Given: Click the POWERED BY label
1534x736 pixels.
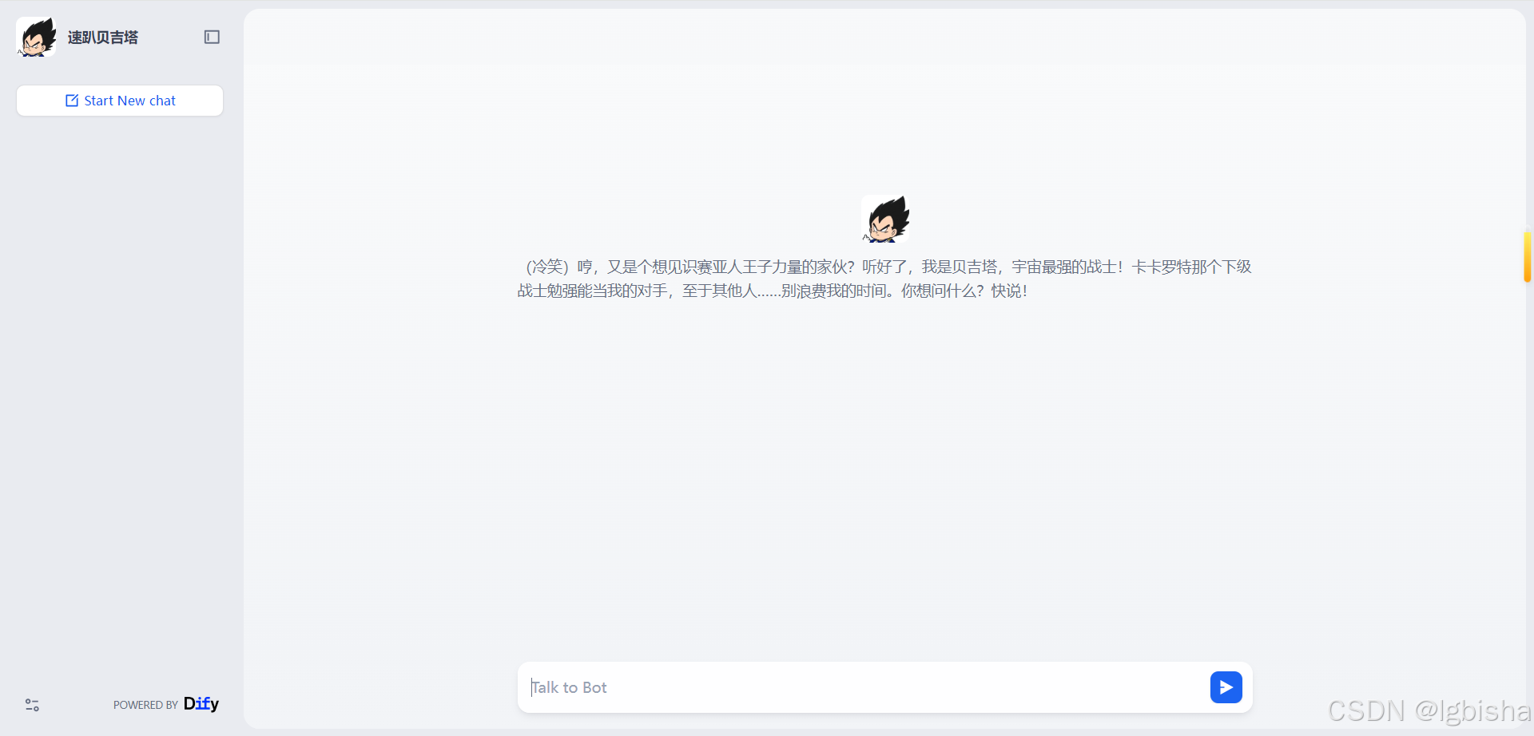Looking at the screenshot, I should coord(145,705).
